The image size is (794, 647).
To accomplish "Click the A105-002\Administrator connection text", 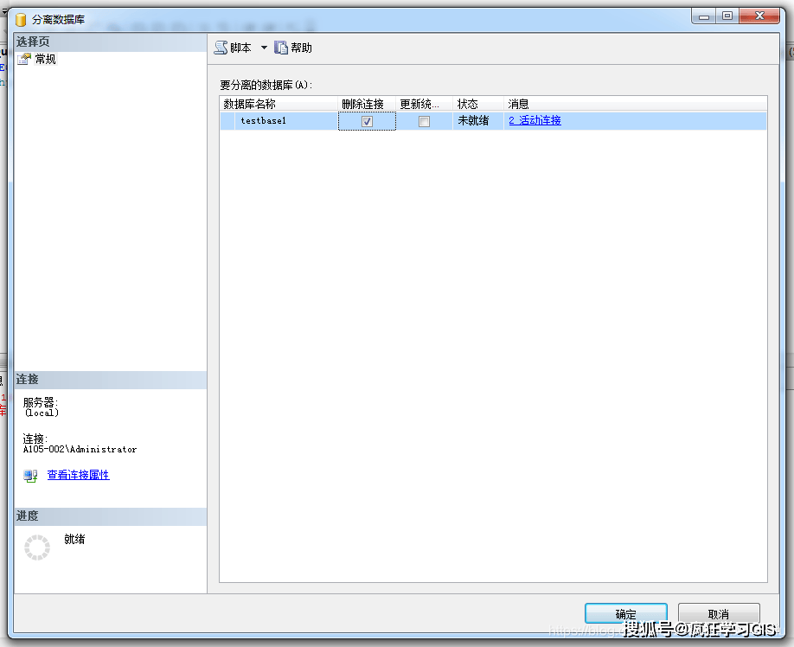I will (80, 449).
